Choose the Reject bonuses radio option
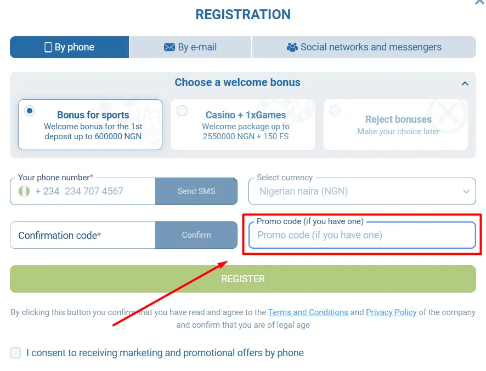486x371 pixels. click(x=335, y=111)
